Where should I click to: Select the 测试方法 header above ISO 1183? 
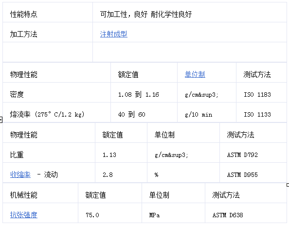point(257,74)
